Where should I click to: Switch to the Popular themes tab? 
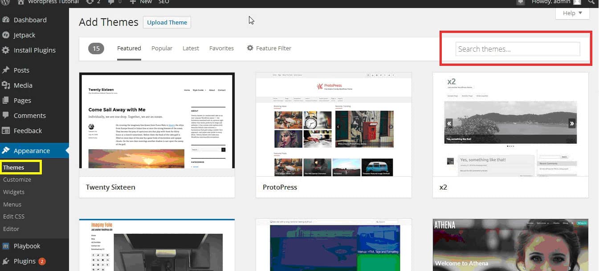[162, 48]
